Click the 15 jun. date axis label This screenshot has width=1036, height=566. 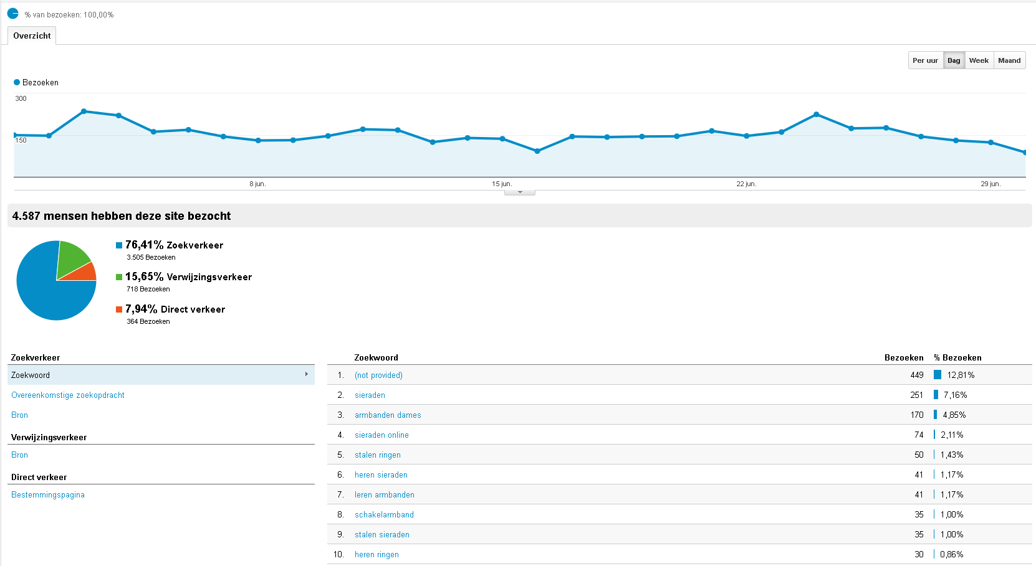[x=502, y=184]
